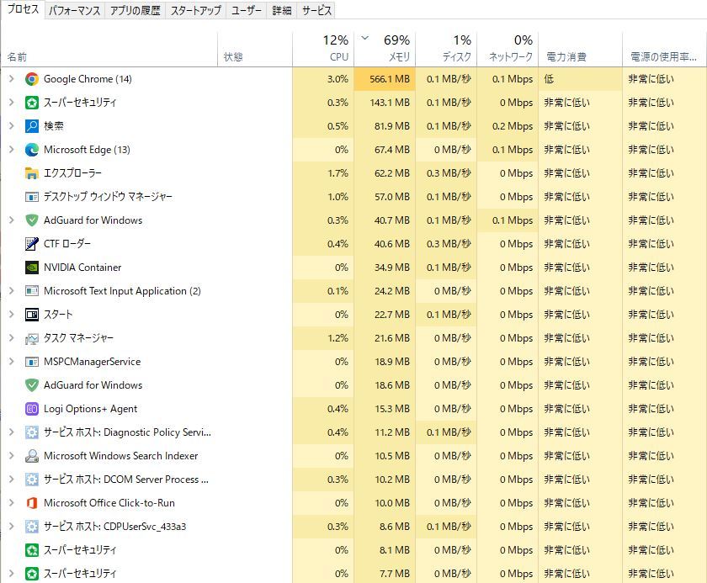This screenshot has height=583, width=707.
Task: Click the NVIDIA Container icon
Action: [32, 268]
